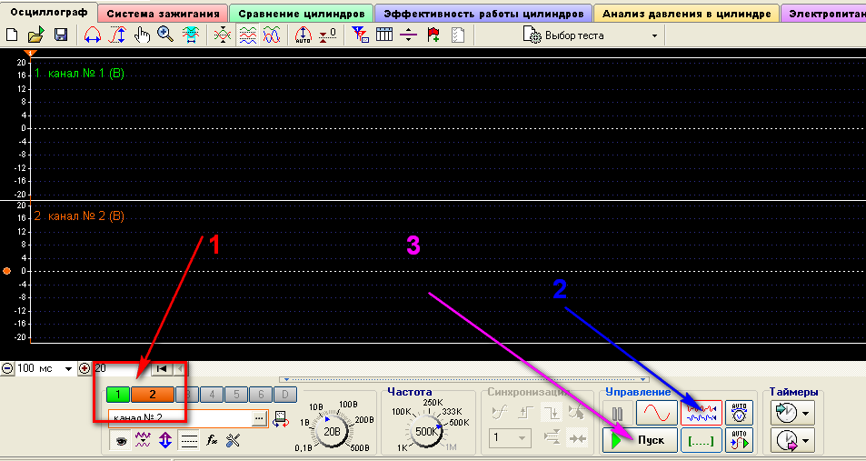Image resolution: width=866 pixels, height=461 pixels.
Task: Activate the hand pan tool
Action: click(142, 36)
